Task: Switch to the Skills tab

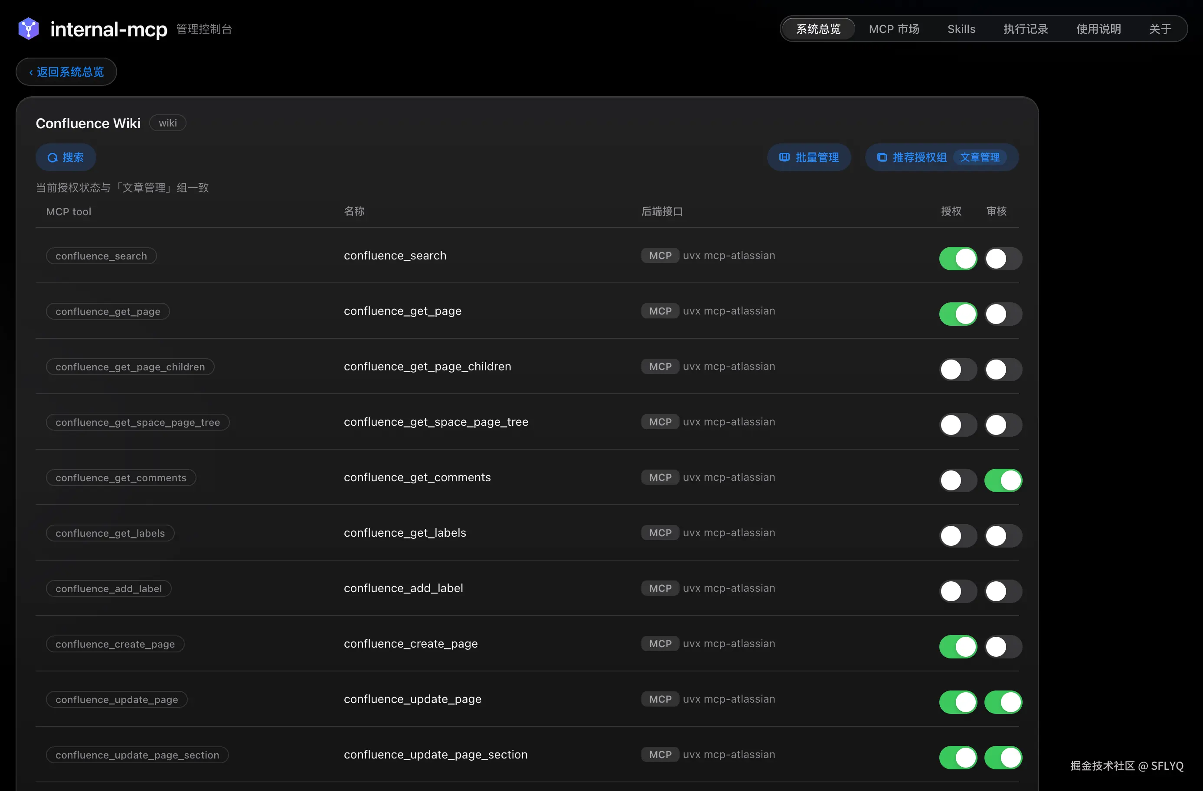Action: coord(961,29)
